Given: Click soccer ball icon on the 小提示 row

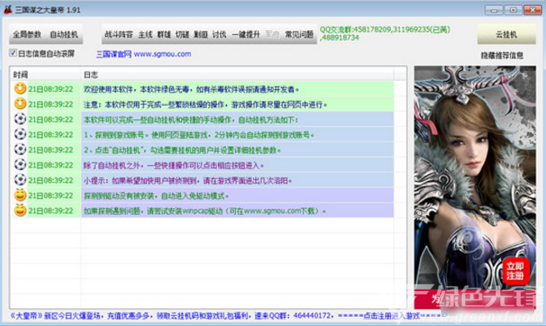Looking at the screenshot, I should pyautogui.click(x=20, y=180).
